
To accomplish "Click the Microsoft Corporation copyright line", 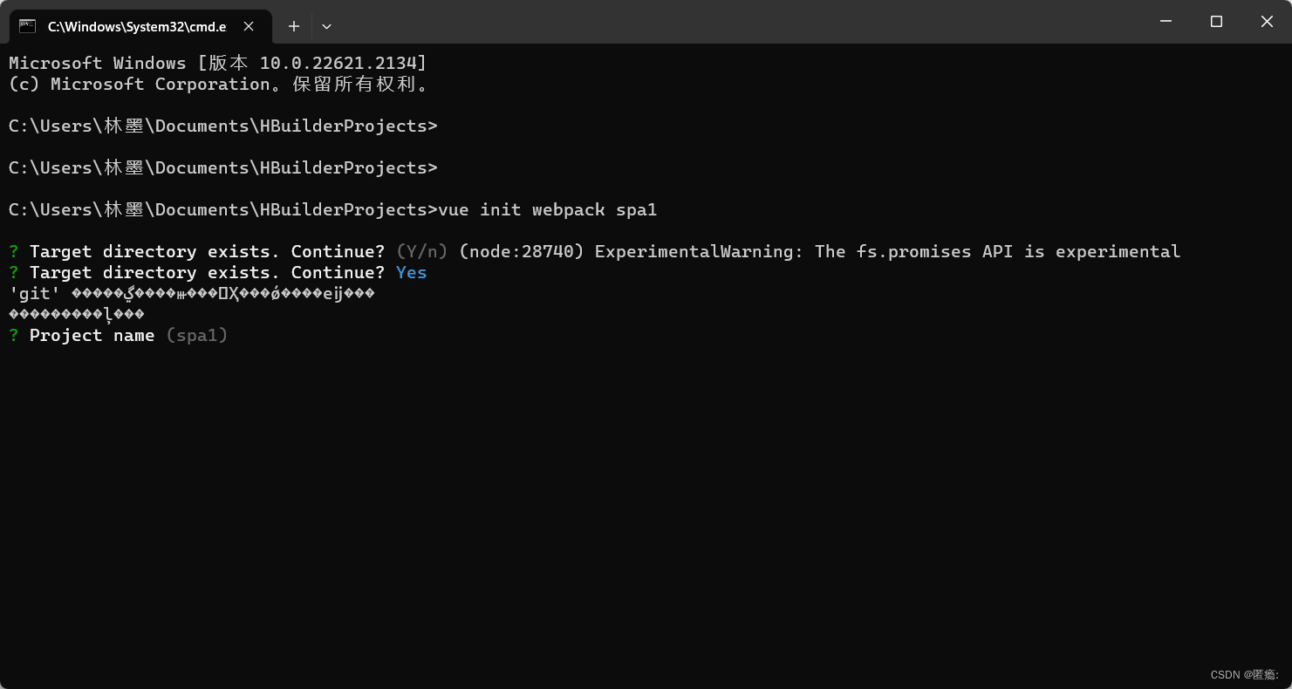I will pos(218,84).
